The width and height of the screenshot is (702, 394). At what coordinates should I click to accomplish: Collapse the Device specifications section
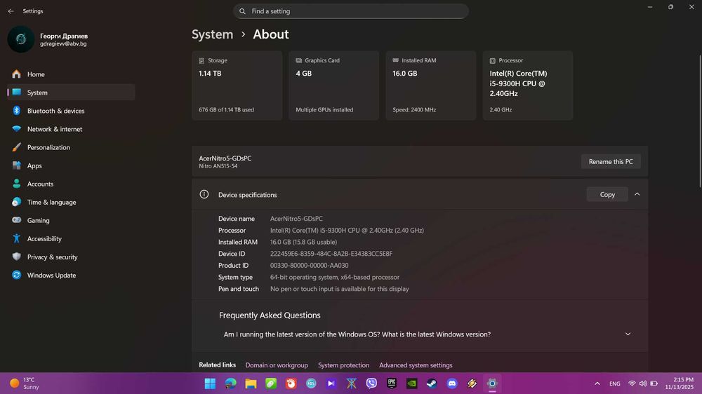pyautogui.click(x=637, y=194)
